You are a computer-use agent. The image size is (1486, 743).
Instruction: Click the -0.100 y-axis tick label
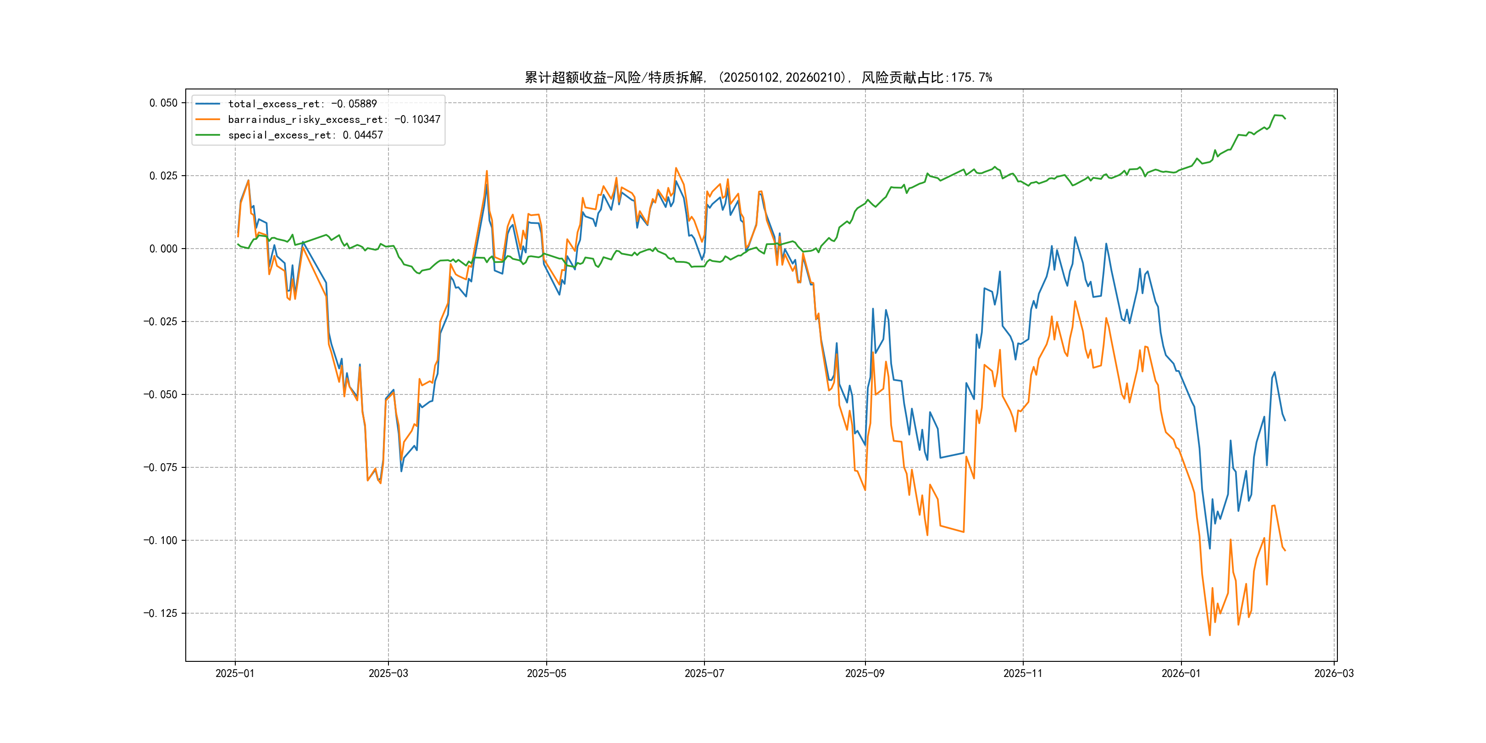161,541
